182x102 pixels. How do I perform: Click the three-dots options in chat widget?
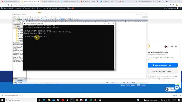tap(172, 46)
